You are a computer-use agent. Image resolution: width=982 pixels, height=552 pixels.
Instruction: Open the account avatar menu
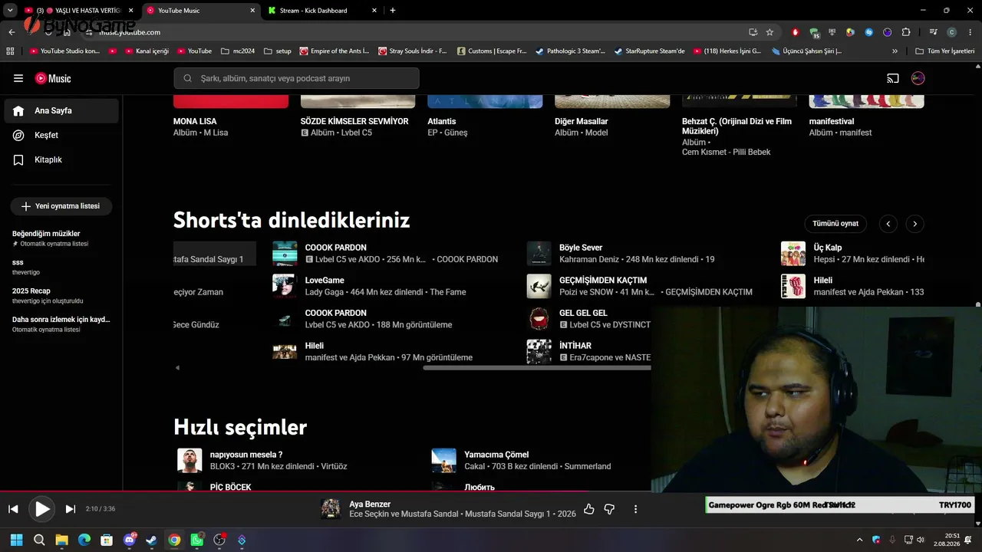(918, 78)
